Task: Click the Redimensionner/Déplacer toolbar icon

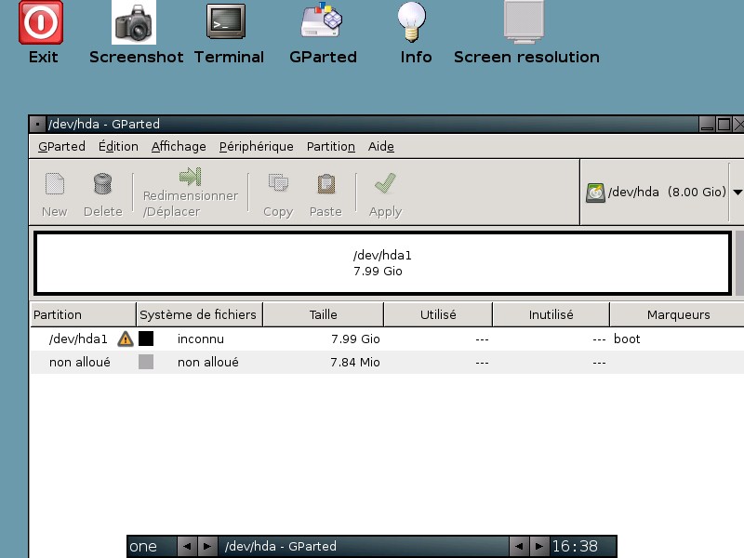Action: tap(191, 176)
